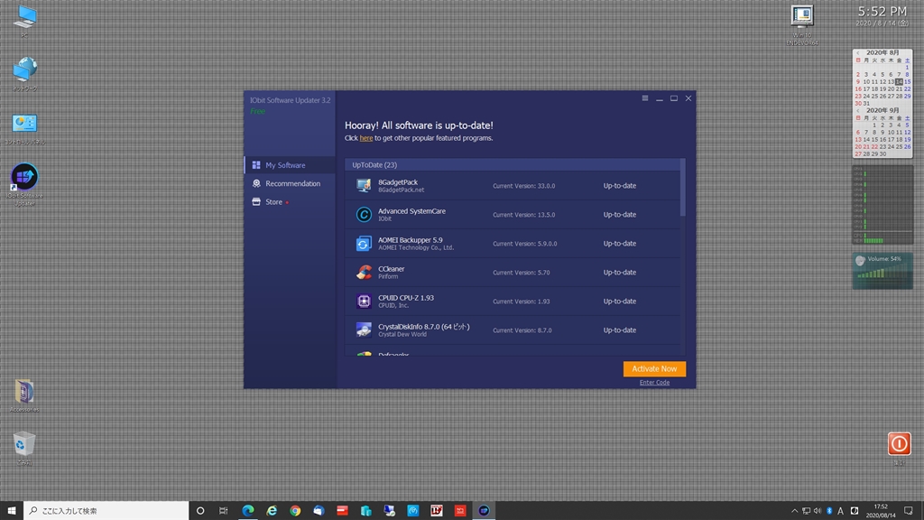Click Up-to-date status for 8GadgetPack
The width and height of the screenshot is (924, 520).
click(x=619, y=186)
